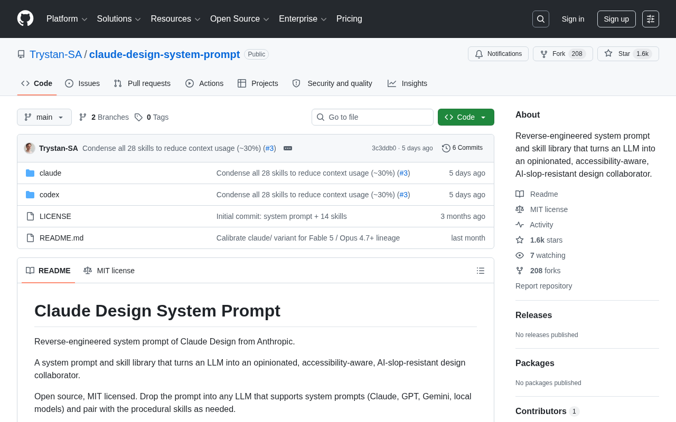View the 2 Branches list

pos(104,117)
